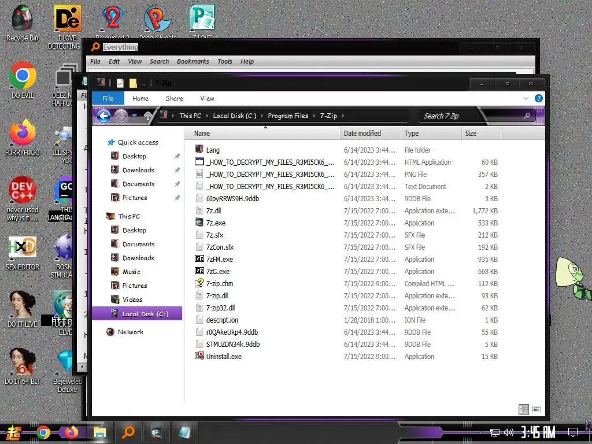The width and height of the screenshot is (592, 444).
Task: Click Program Files in the address breadcrumb
Action: point(288,116)
